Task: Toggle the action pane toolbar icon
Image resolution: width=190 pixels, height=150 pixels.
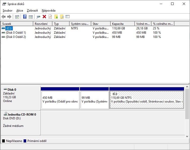Action: click(x=31, y=17)
